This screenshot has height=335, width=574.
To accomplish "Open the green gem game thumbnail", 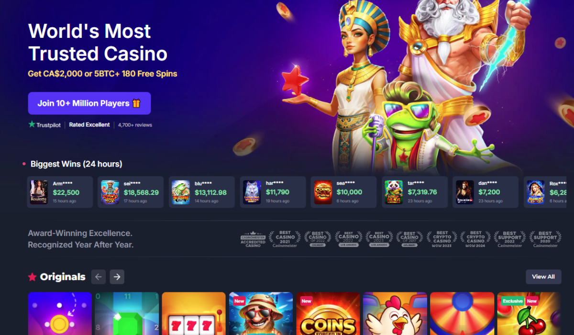I will tap(127, 314).
